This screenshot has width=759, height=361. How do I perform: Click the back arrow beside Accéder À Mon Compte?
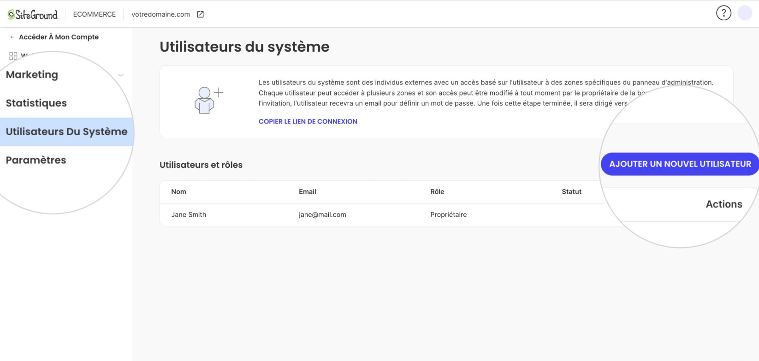[12, 37]
